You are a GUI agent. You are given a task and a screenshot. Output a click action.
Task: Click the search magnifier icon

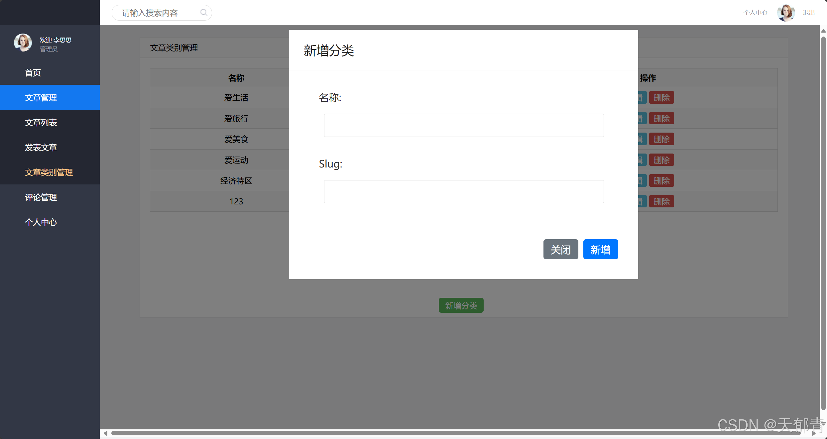coord(204,13)
